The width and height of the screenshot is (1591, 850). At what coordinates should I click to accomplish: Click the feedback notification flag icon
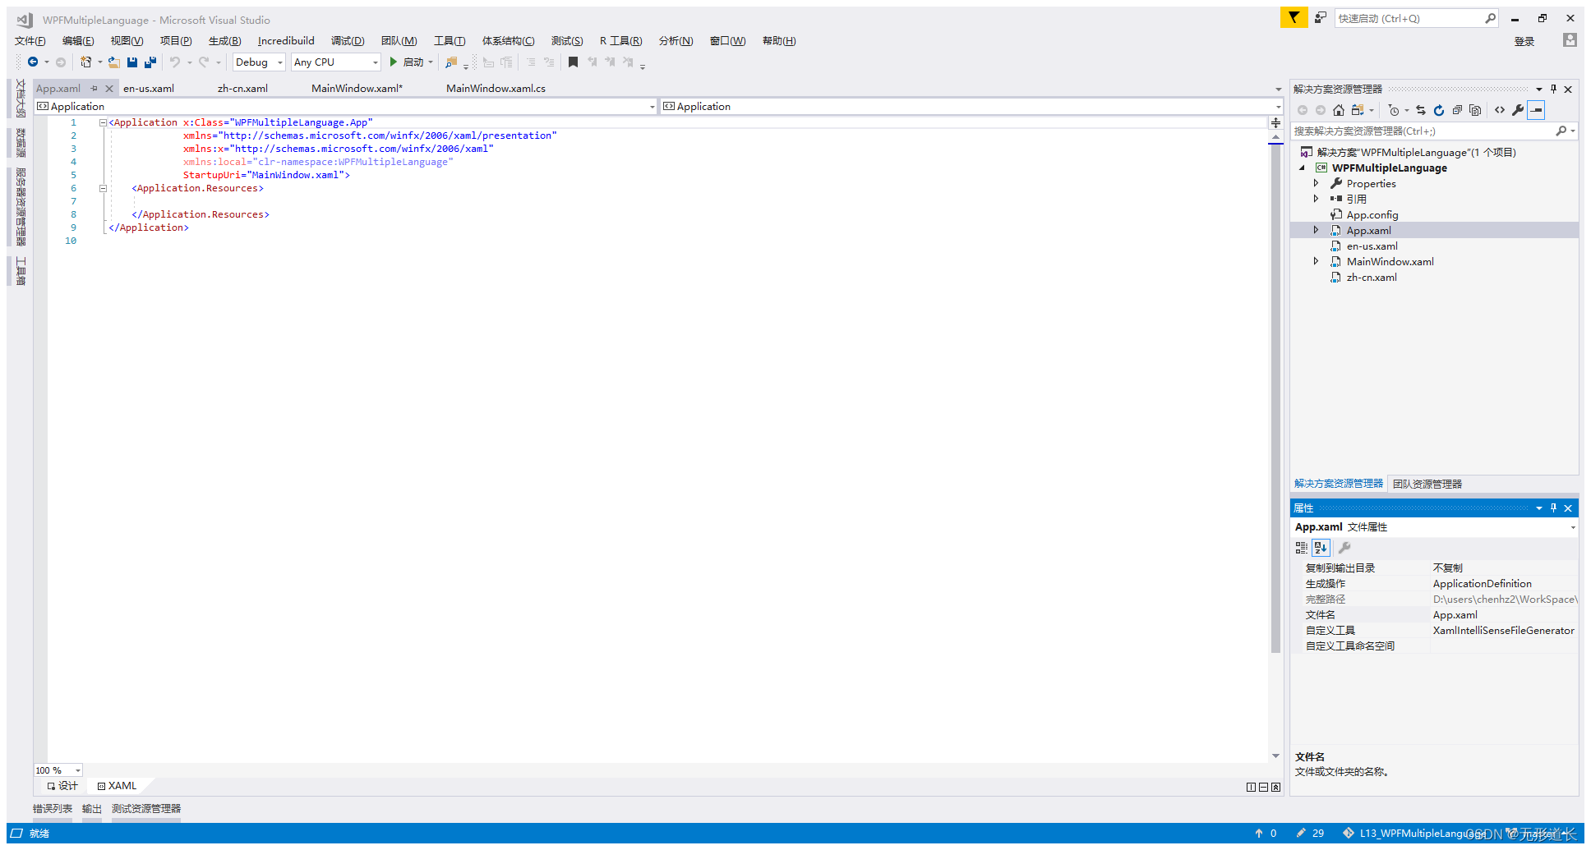click(x=1294, y=17)
